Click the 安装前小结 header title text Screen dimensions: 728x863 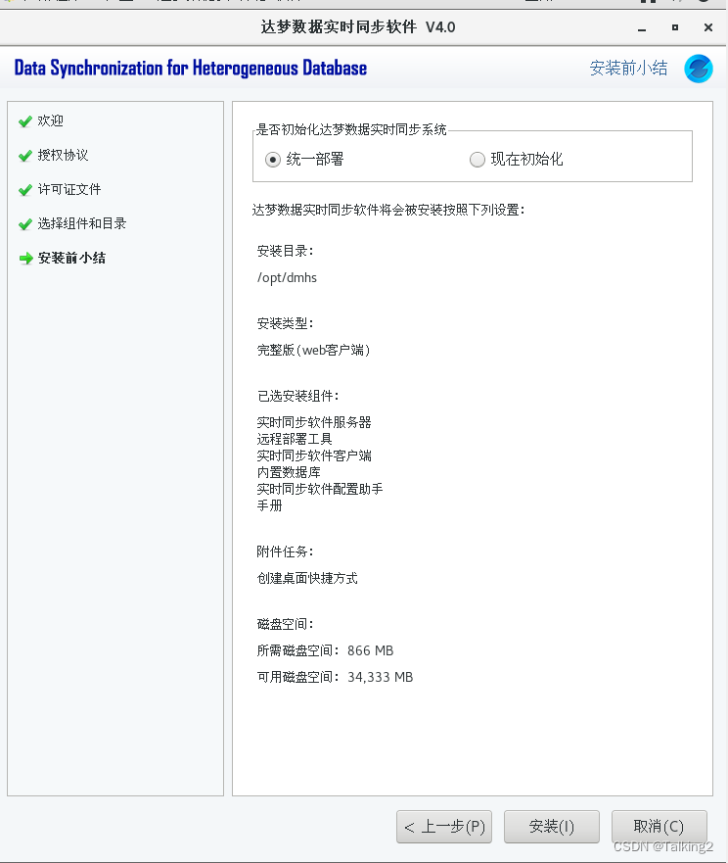(628, 69)
